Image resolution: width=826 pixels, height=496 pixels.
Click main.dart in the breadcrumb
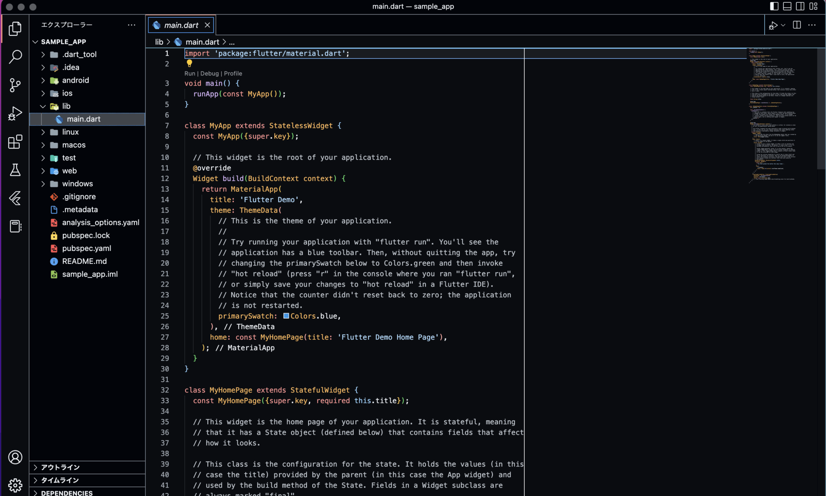tap(202, 42)
